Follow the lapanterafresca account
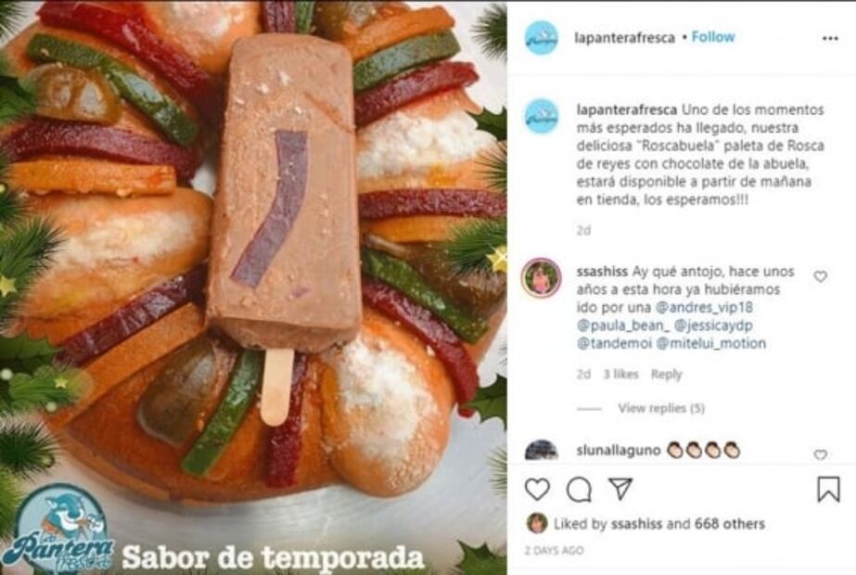Screen dimensions: 856x575 pos(713,37)
